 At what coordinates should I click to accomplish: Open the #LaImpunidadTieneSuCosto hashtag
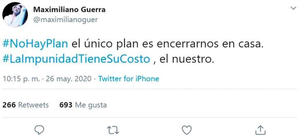click(x=76, y=59)
